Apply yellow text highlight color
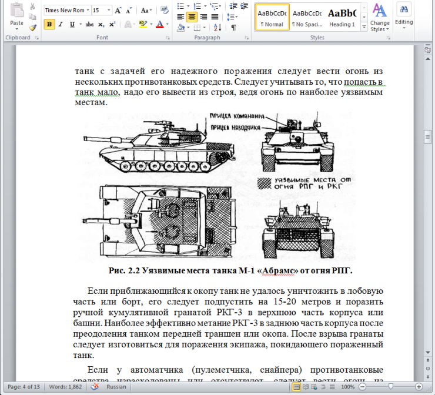This screenshot has width=435, height=395. [143, 25]
